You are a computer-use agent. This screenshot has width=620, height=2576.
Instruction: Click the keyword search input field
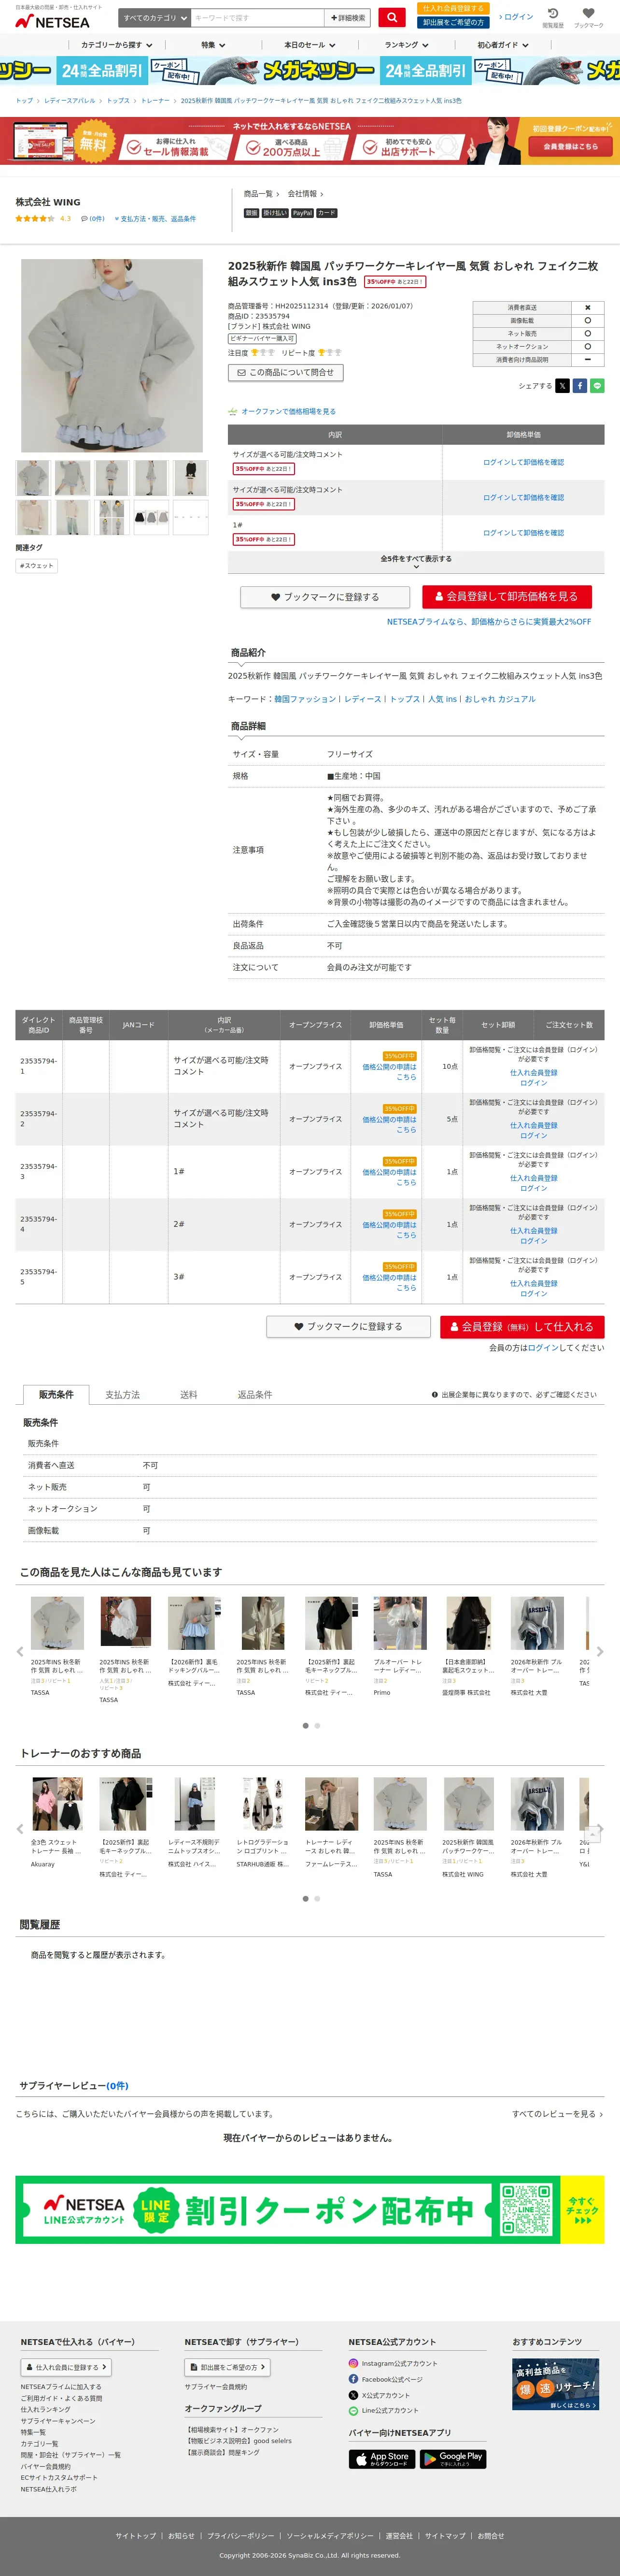257,17
